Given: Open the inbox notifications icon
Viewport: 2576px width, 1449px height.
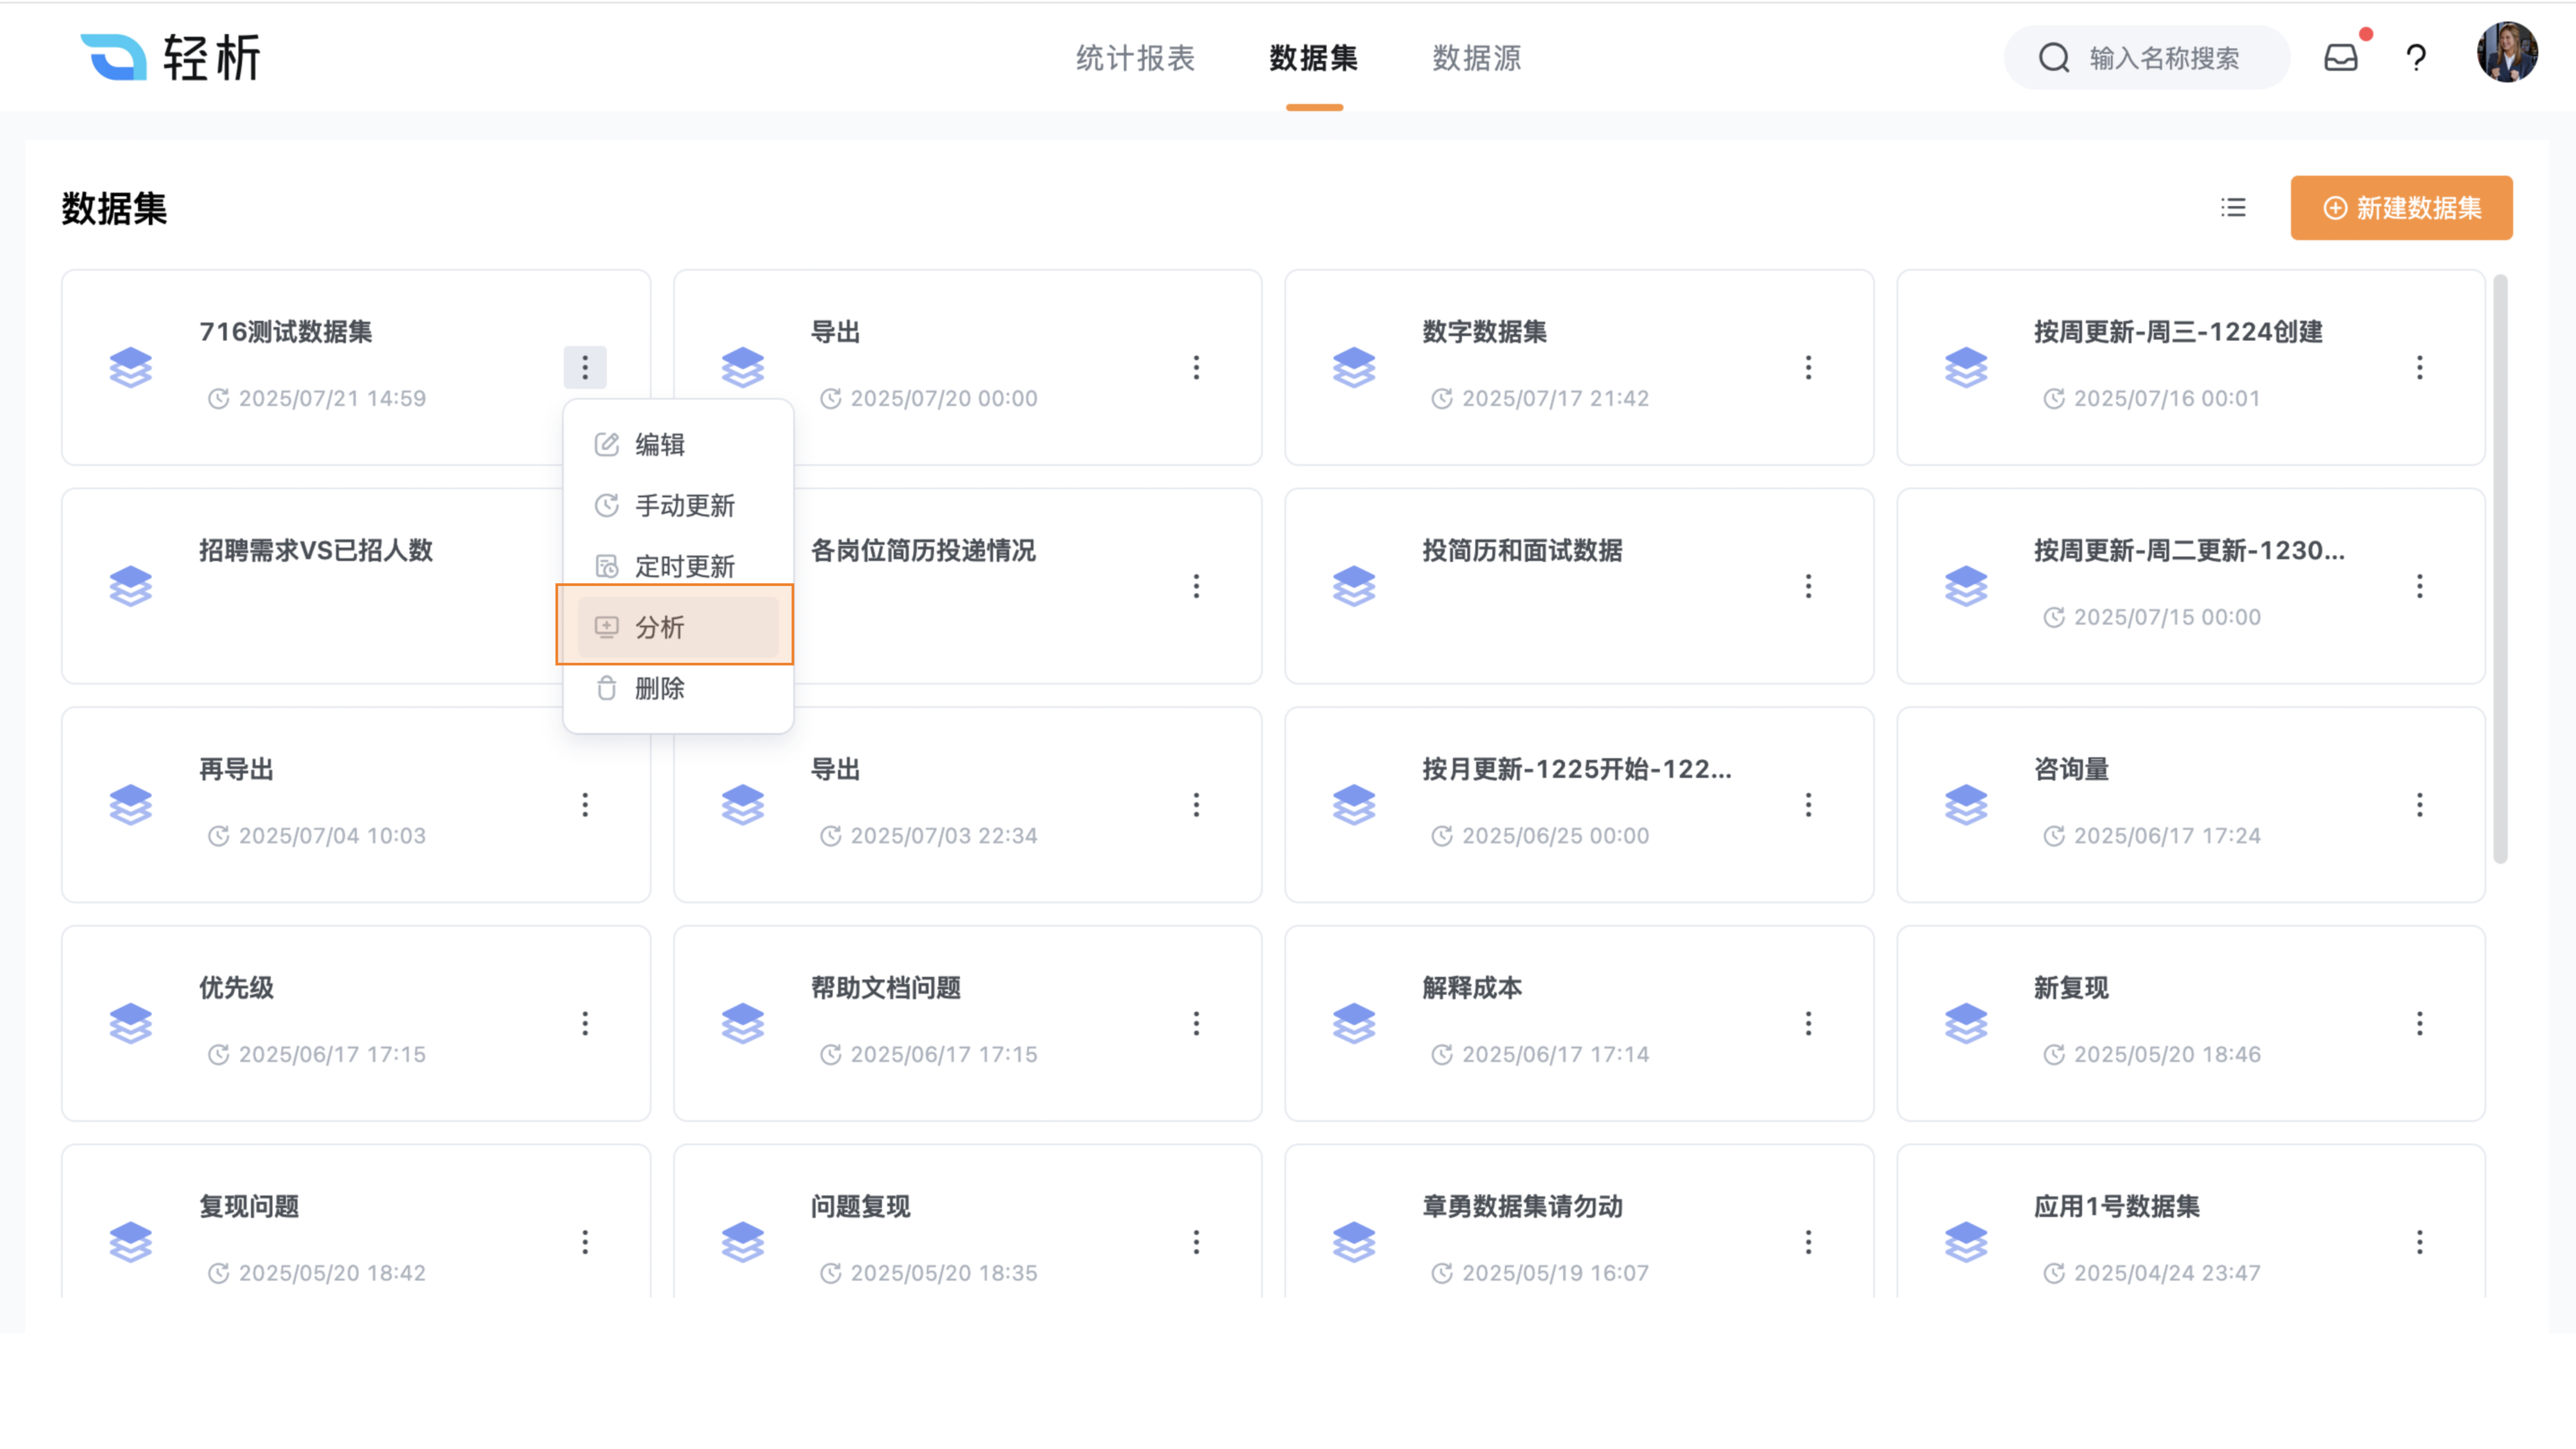Looking at the screenshot, I should [x=2341, y=58].
